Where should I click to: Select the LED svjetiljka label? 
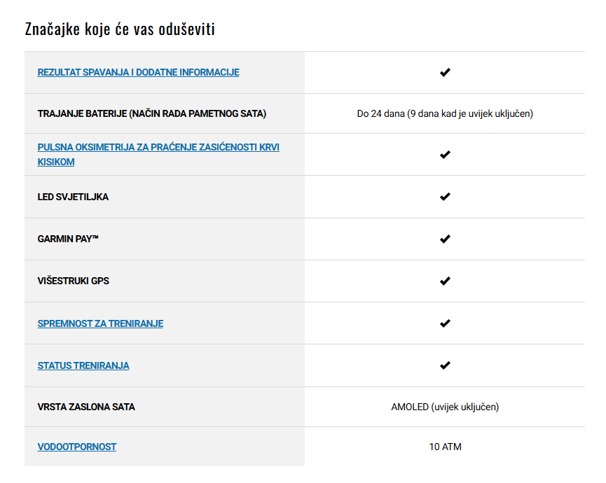click(73, 197)
